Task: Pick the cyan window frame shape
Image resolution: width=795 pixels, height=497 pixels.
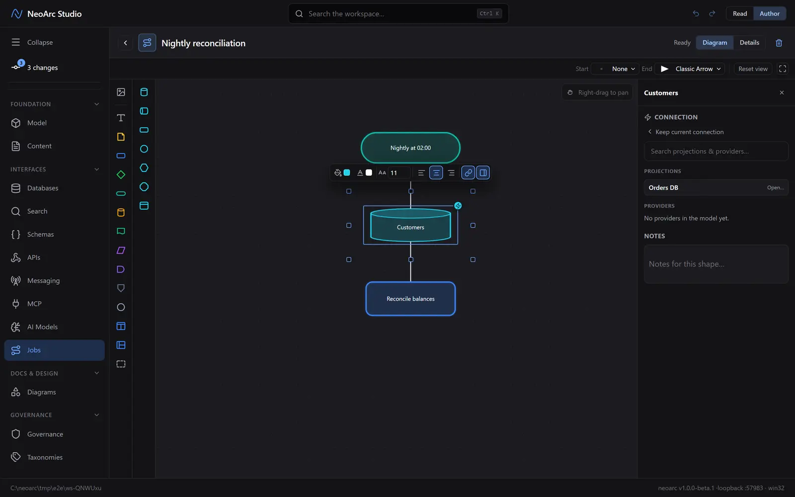Action: click(144, 206)
